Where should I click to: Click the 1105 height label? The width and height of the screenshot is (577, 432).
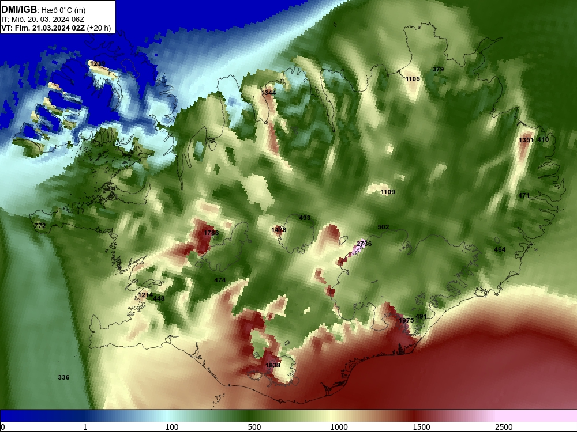coord(413,78)
